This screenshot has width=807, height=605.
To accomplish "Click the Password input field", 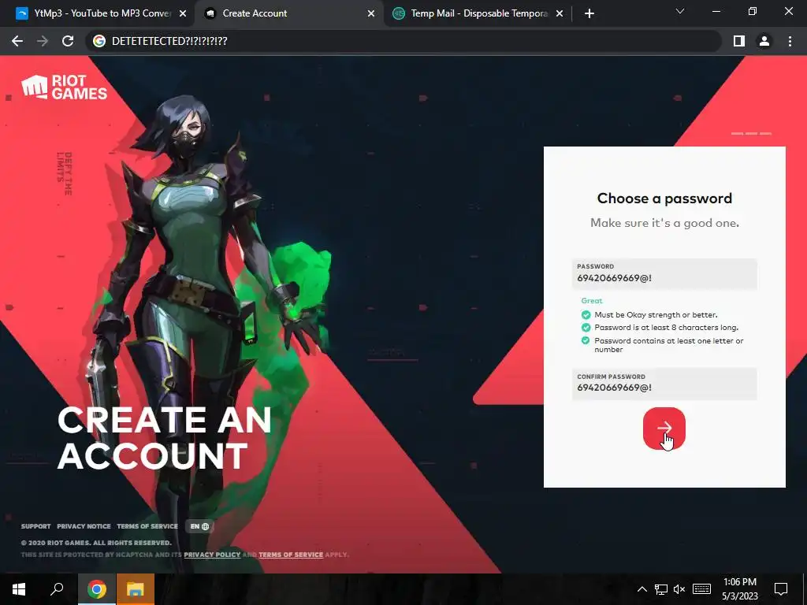I will click(x=664, y=273).
